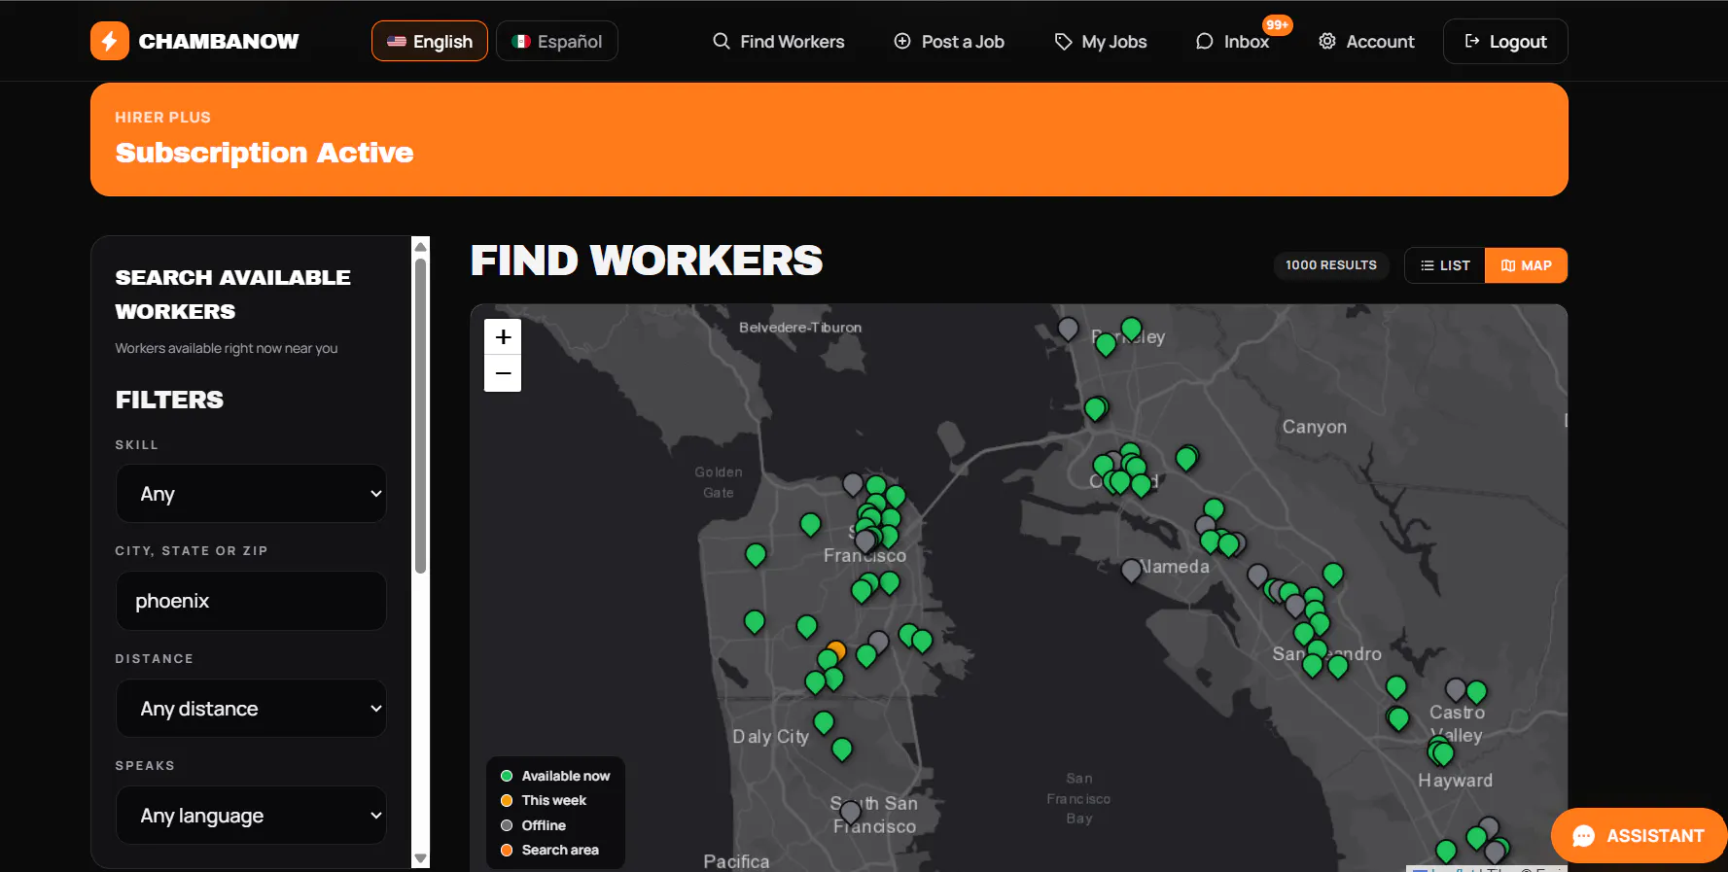
Task: Click the ChambaNow lightning bolt logo
Action: [x=110, y=41]
